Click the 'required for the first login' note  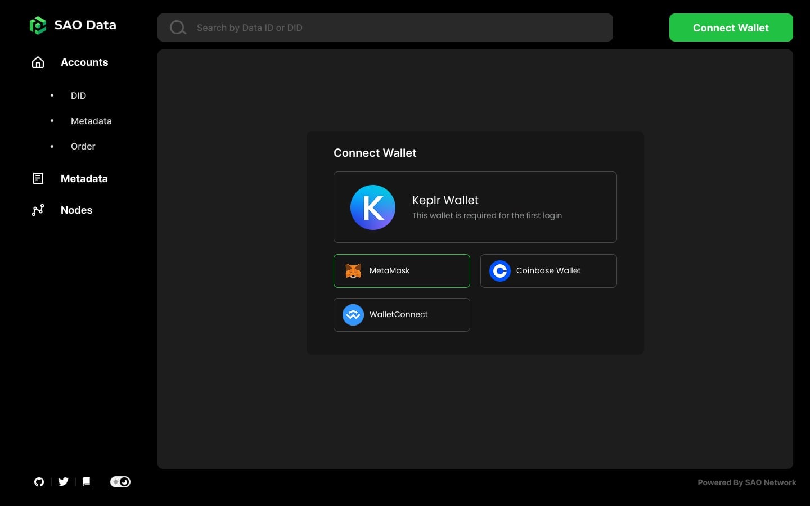(x=487, y=215)
